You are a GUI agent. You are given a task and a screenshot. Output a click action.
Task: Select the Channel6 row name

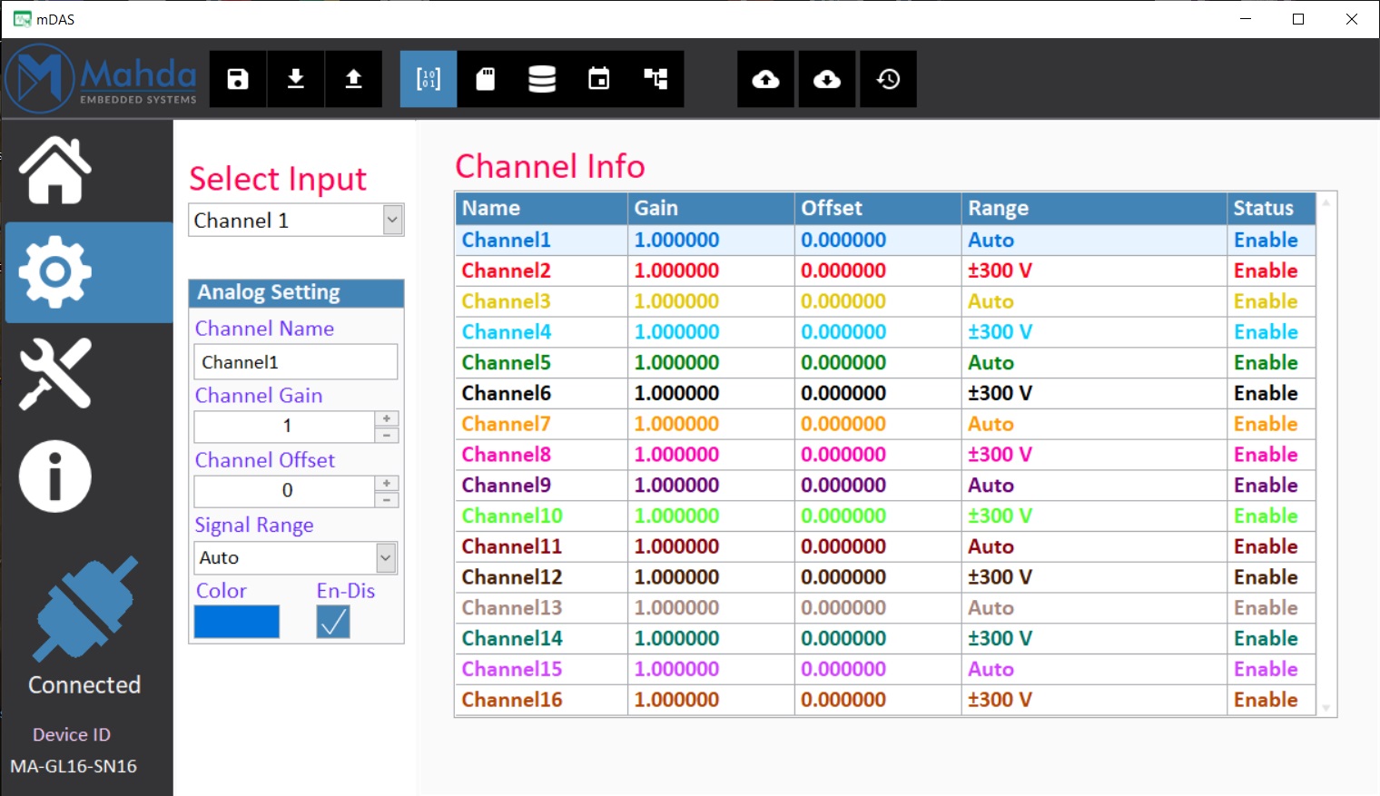[x=506, y=393]
